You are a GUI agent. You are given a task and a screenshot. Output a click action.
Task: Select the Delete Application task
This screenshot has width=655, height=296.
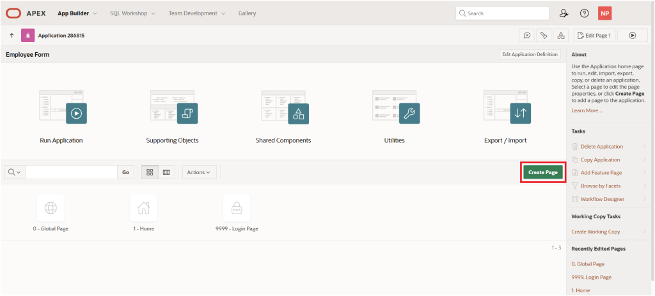(x=601, y=146)
